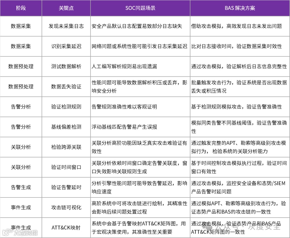Click the BAS cell 比对日志接收时间,验证数据采集时效性
290x238 pixels.
point(240,46)
